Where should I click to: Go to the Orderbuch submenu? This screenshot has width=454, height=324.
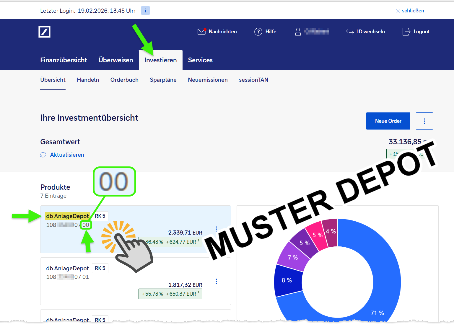(x=124, y=80)
